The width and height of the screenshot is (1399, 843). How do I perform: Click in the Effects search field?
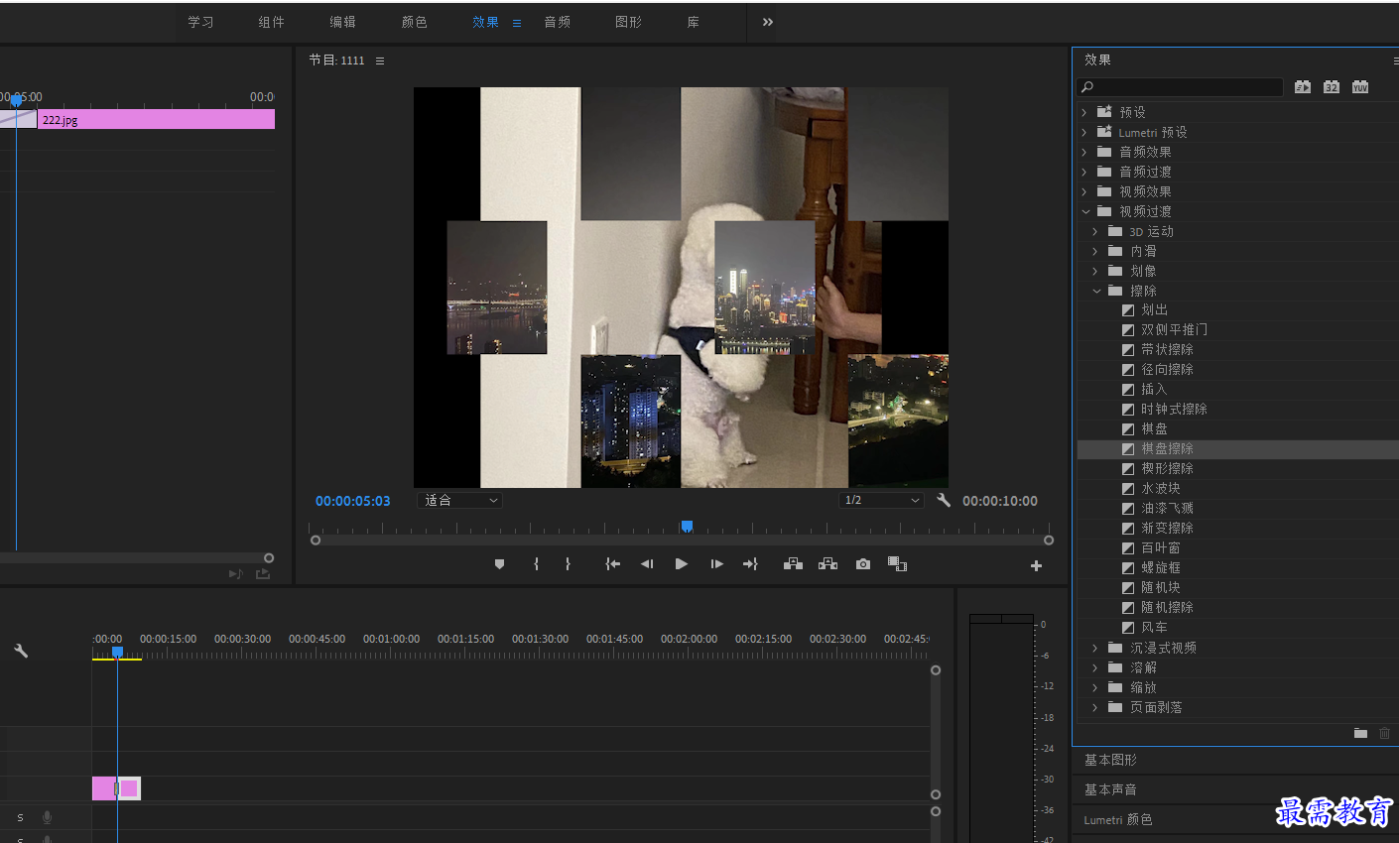click(1181, 87)
